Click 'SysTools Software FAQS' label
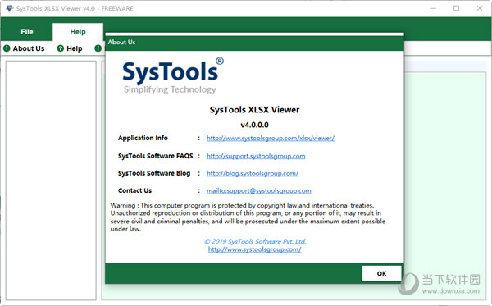492x306 pixels. point(155,156)
